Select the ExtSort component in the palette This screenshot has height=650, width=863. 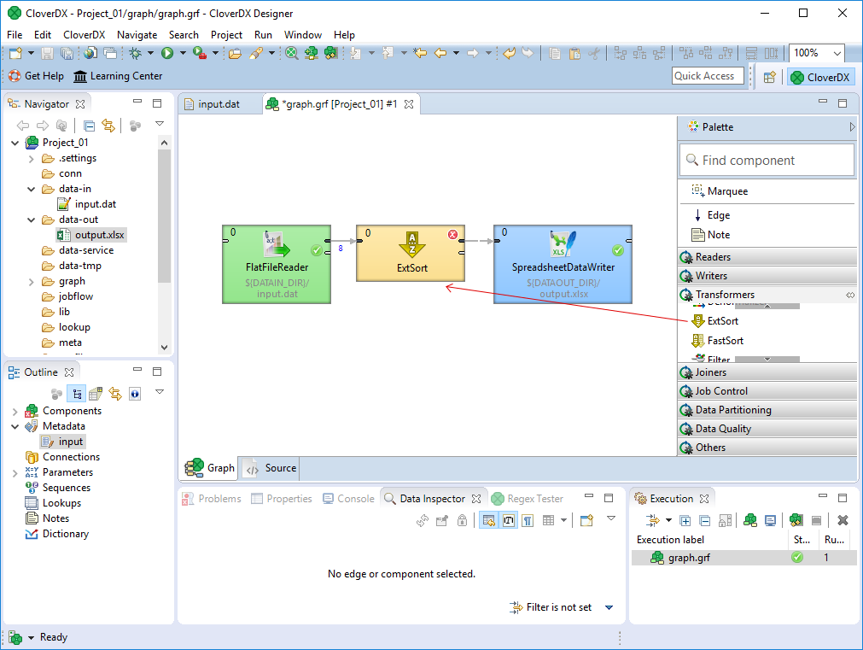tap(722, 321)
